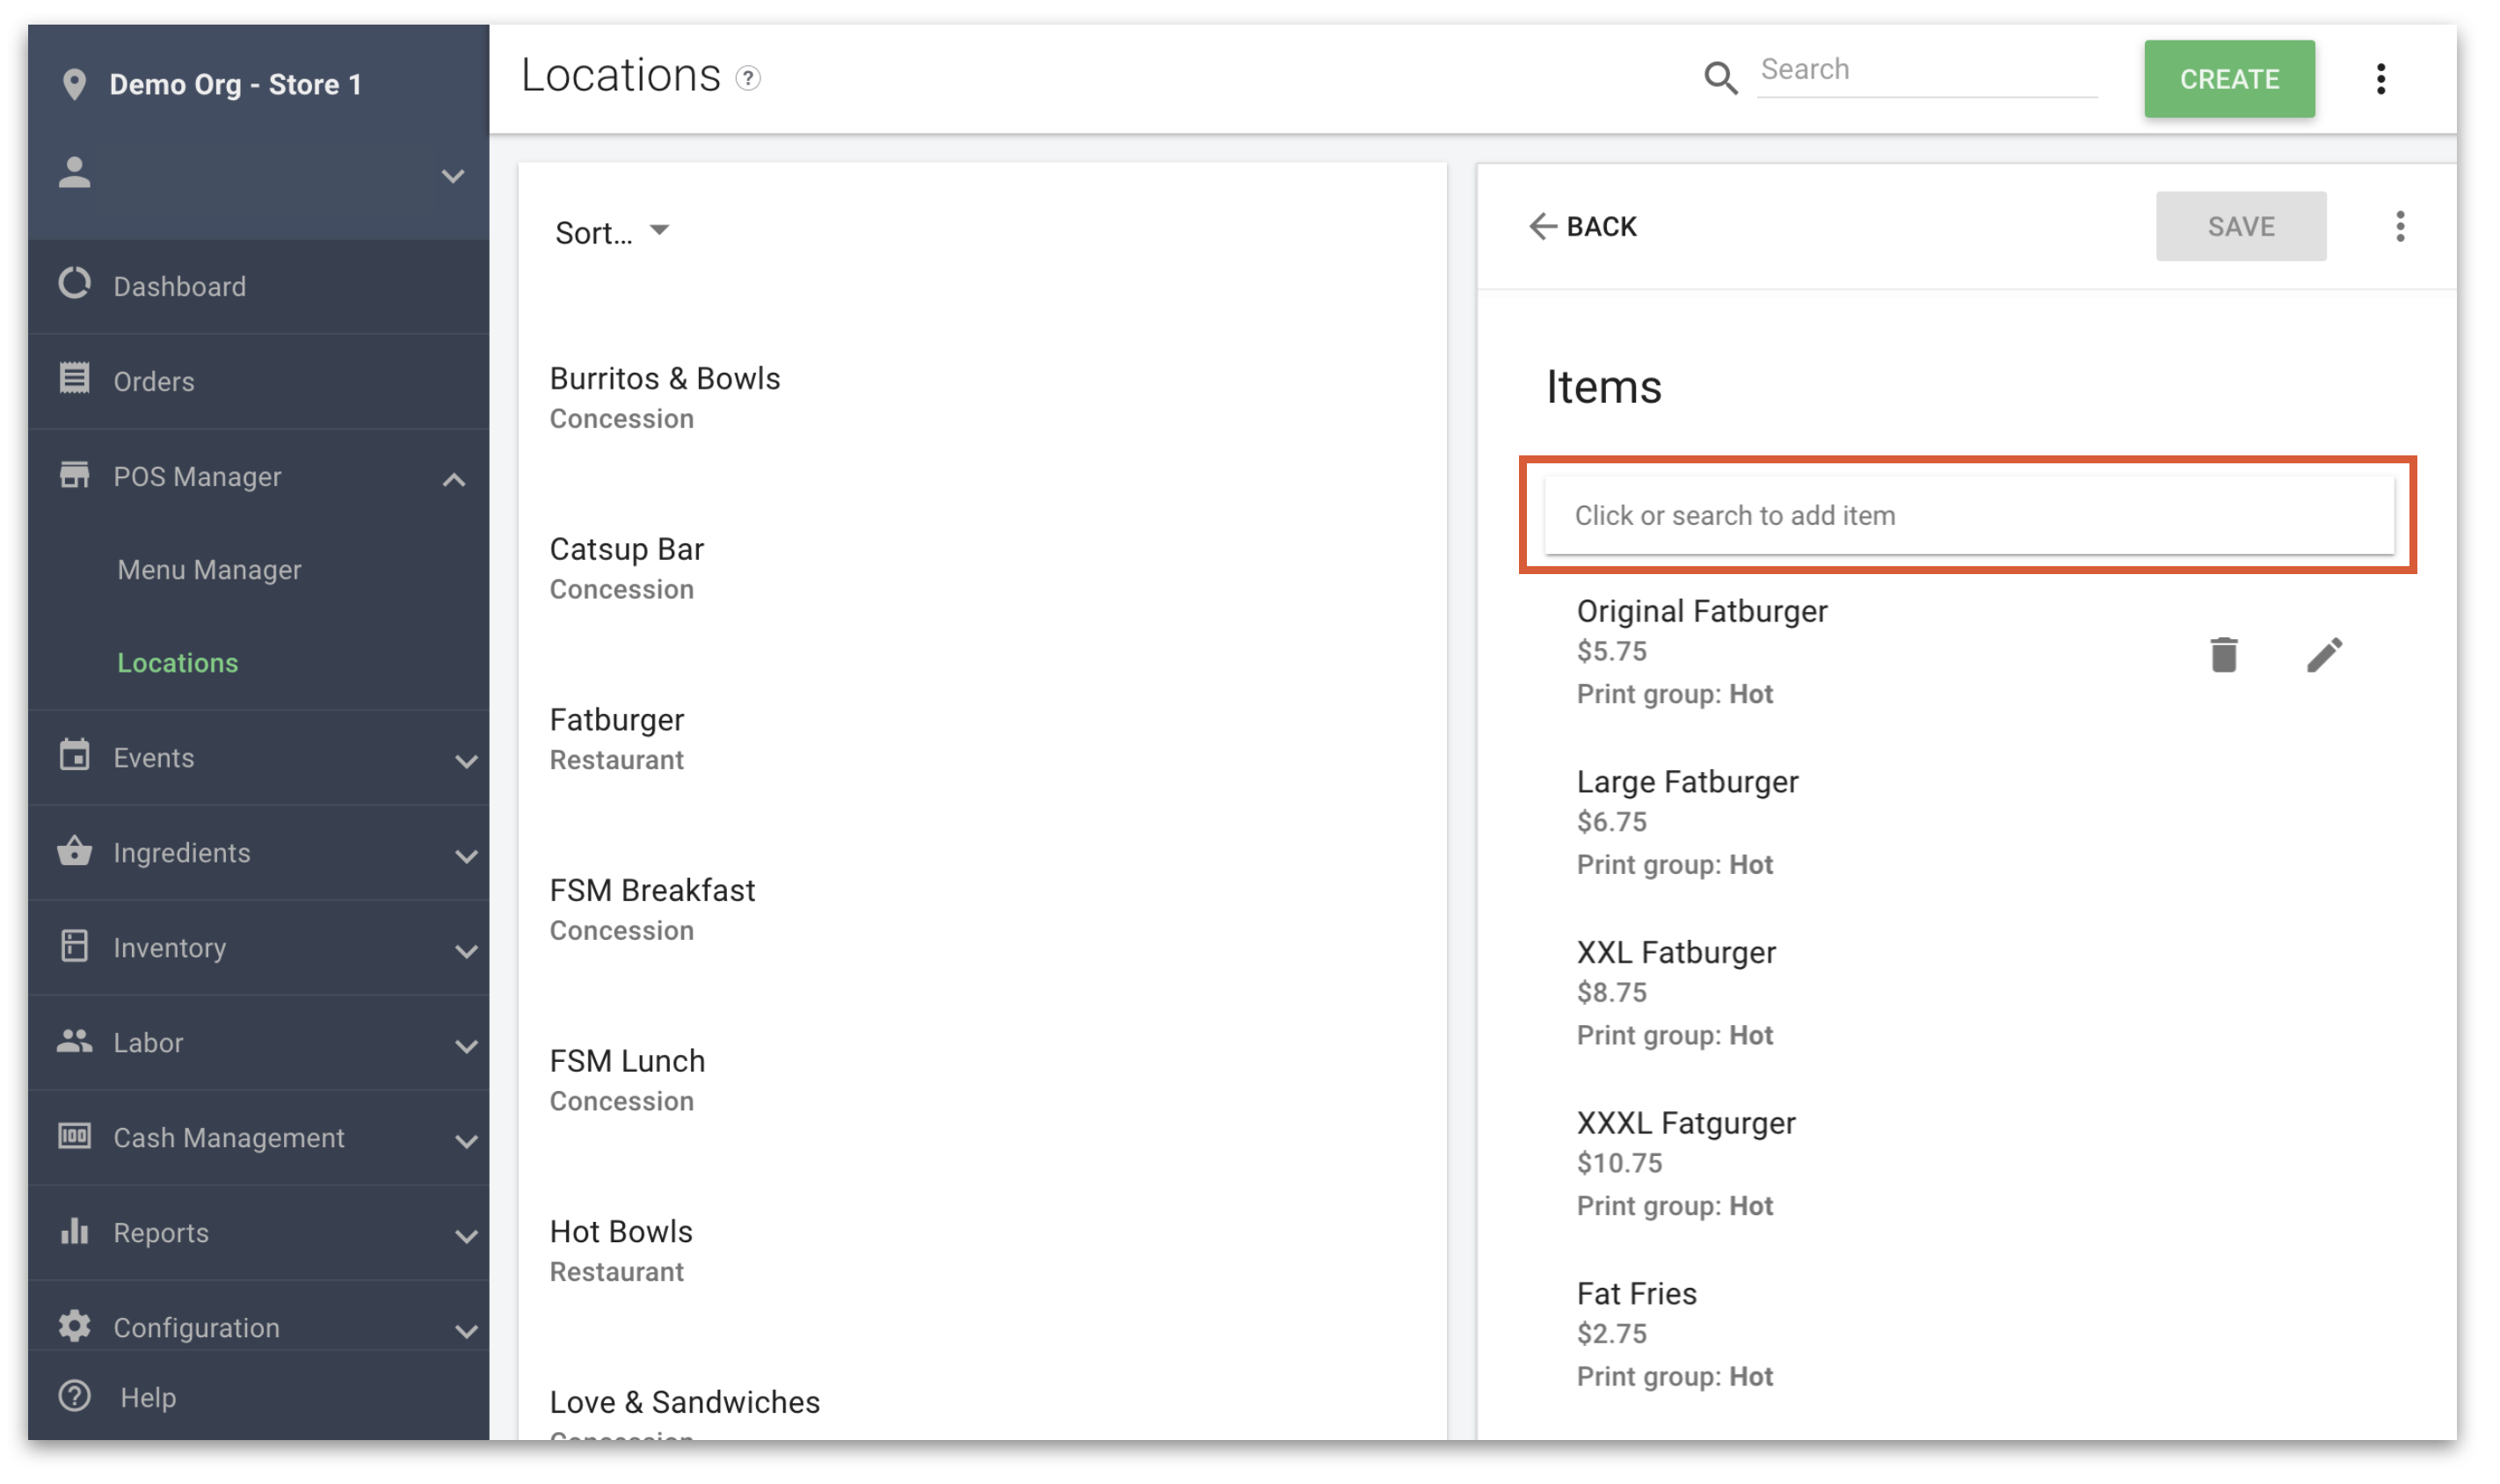Viewport: 2500px width, 1484px height.
Task: Click the Orders icon in sidebar
Action: (74, 380)
